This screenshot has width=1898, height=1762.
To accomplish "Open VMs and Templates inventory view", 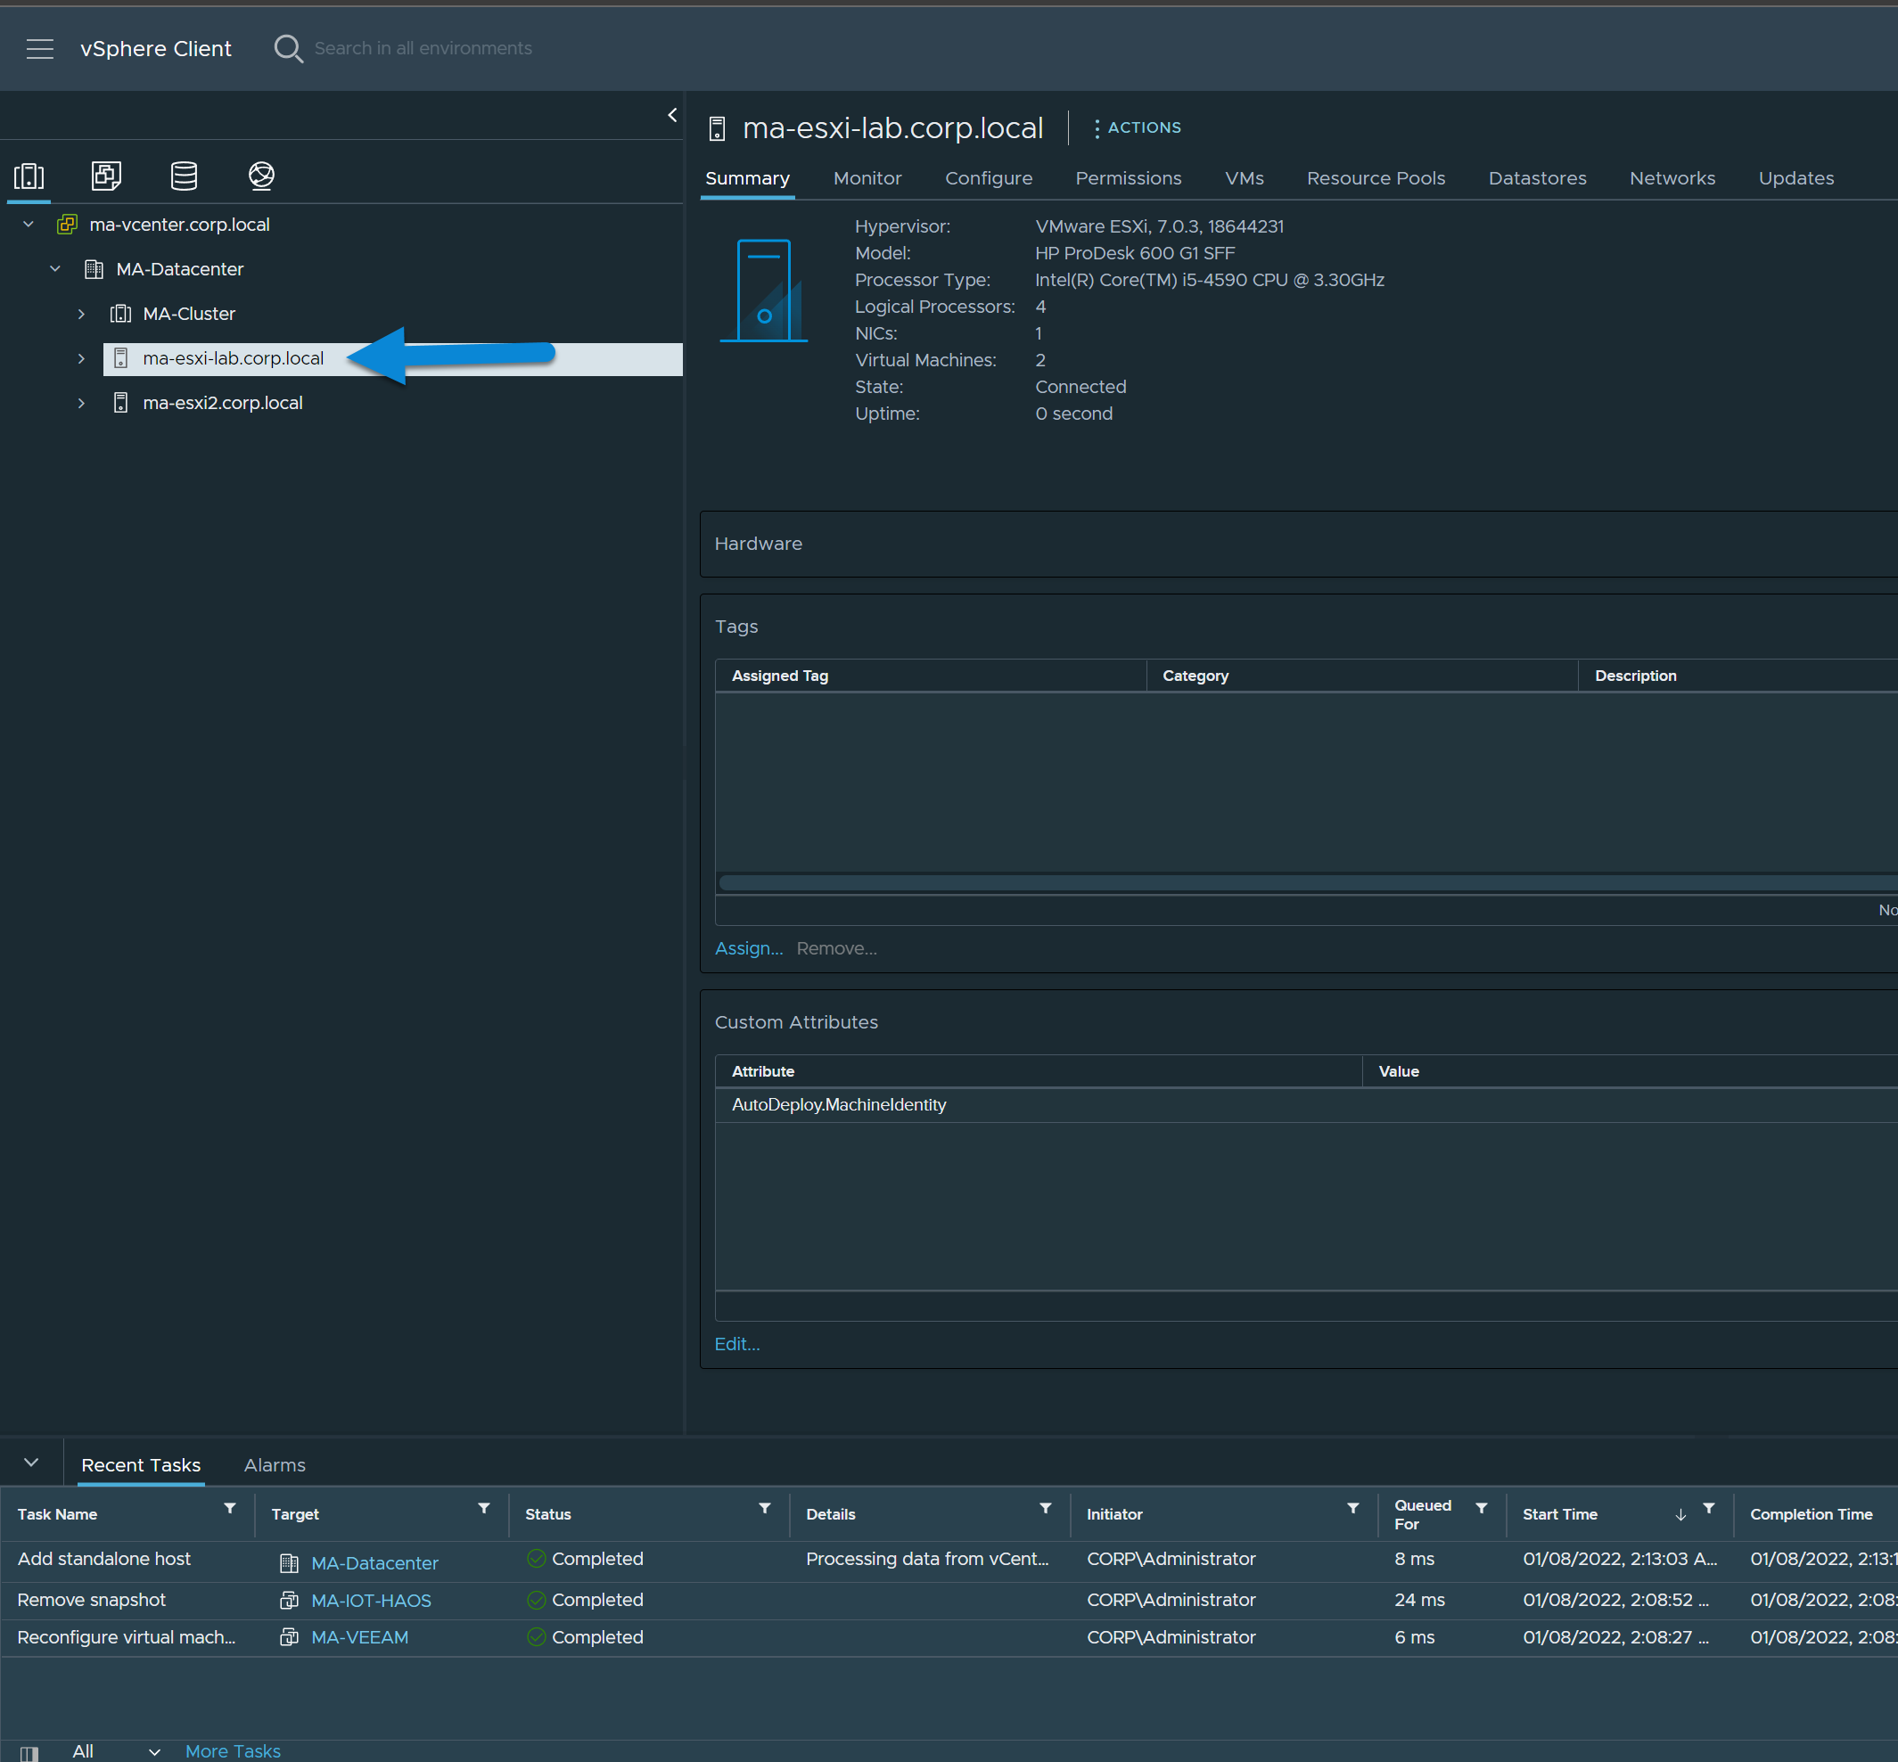I will [x=106, y=176].
